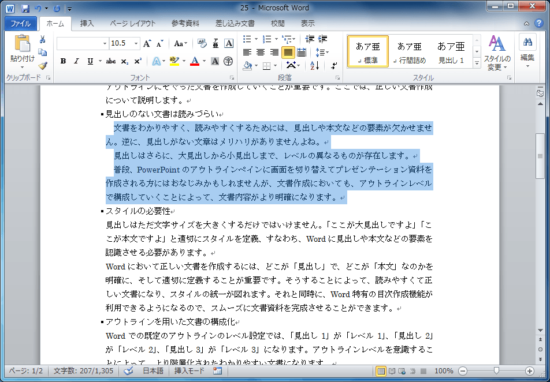The width and height of the screenshot is (550, 382).
Task: Toggle the paragraph marks display
Action: pyautogui.click(x=333, y=66)
